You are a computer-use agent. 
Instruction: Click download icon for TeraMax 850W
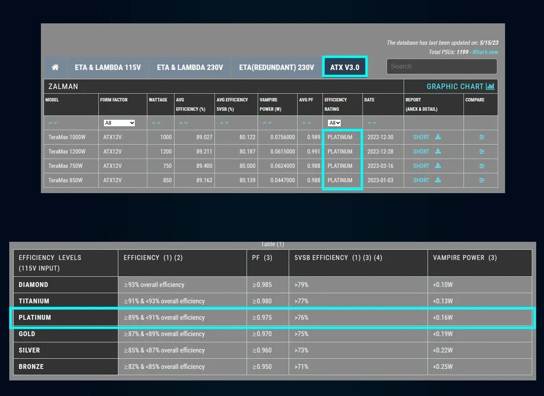pos(438,180)
